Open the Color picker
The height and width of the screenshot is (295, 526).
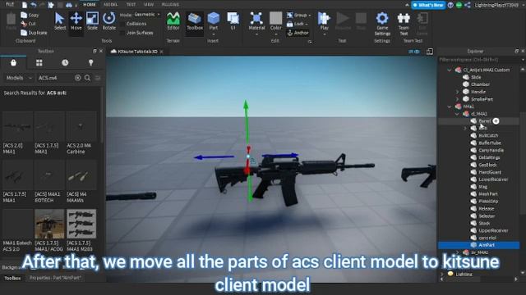point(276,24)
